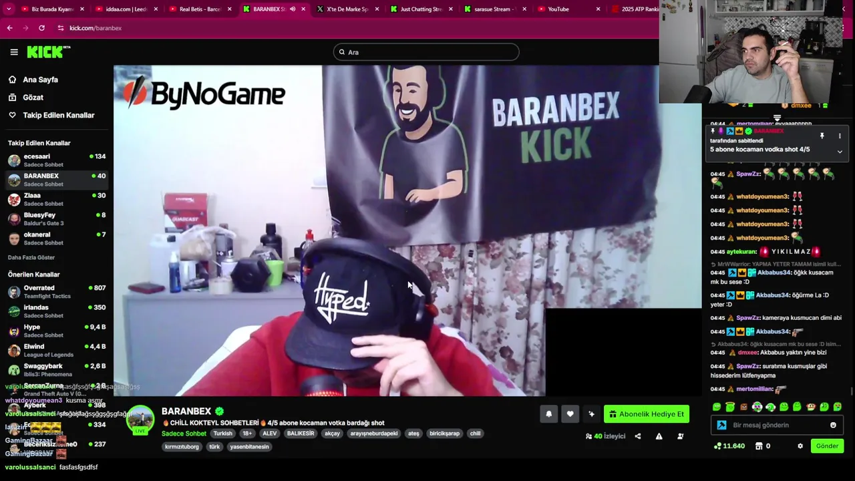Screen dimensions: 855x481
Task: Mute the BARANBEX tab audio icon
Action: point(292,9)
